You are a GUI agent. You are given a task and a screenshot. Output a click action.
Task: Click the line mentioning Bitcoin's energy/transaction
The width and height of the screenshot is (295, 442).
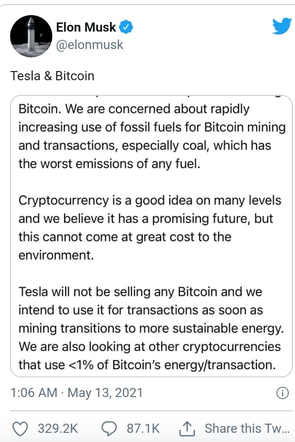147,365
